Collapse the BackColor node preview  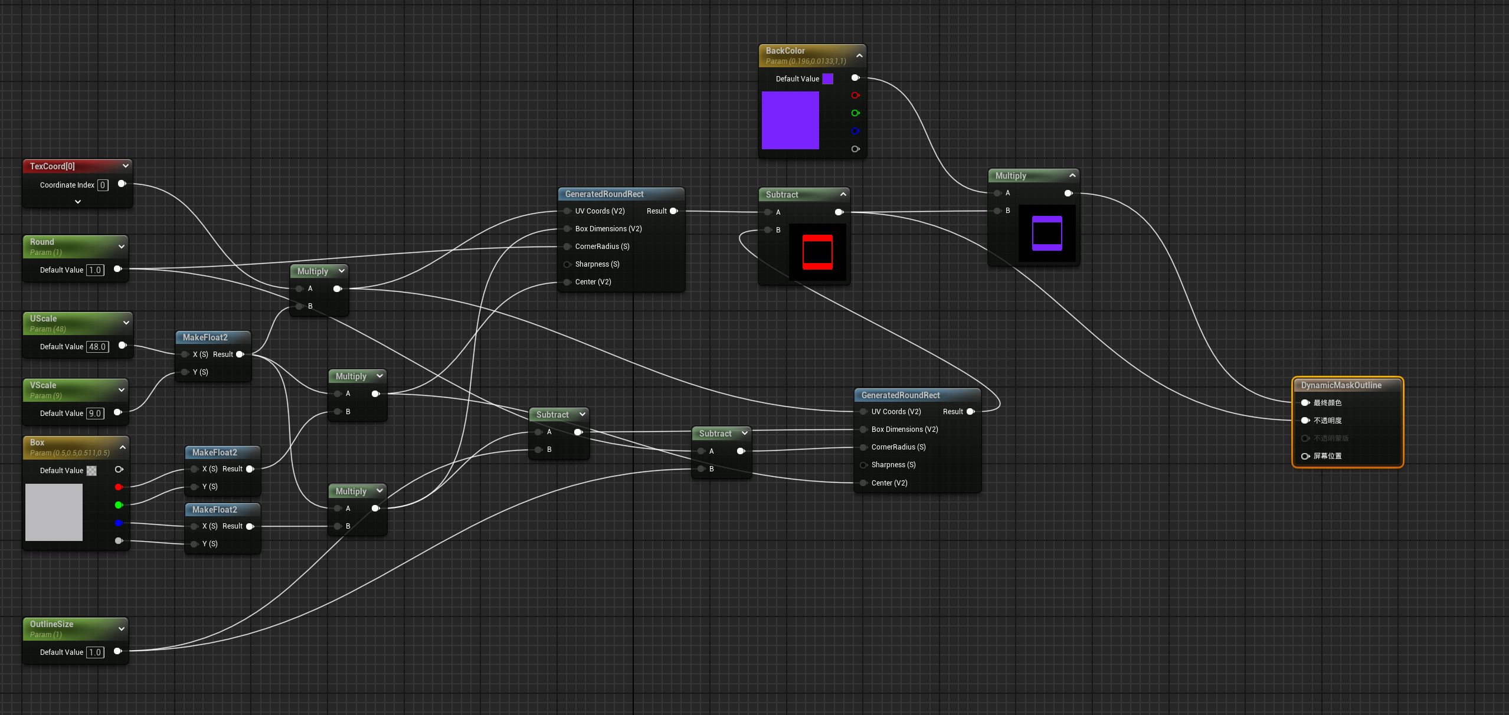pos(859,55)
